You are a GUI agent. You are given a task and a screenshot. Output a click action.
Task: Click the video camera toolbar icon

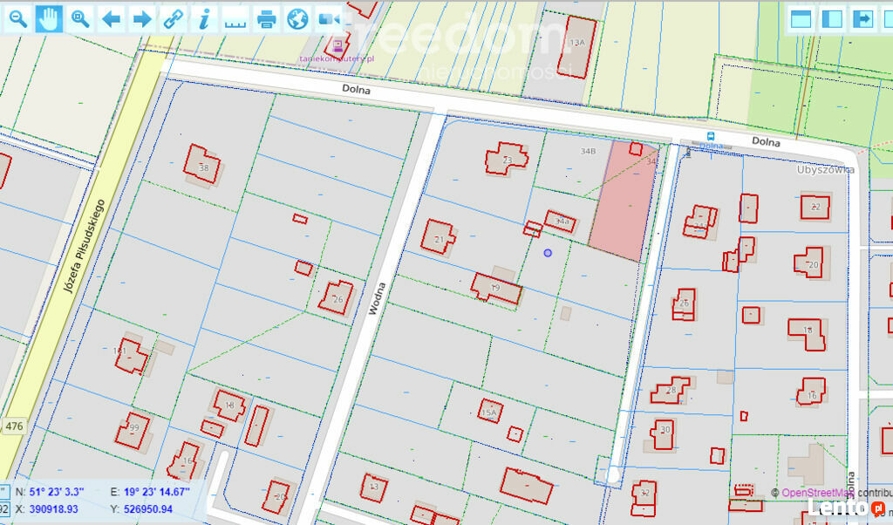pos(329,18)
